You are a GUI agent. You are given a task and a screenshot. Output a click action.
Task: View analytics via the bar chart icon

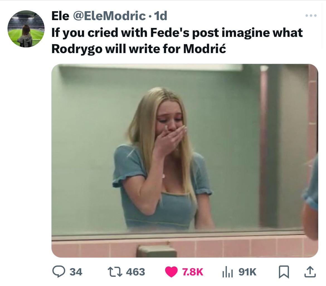click(227, 272)
